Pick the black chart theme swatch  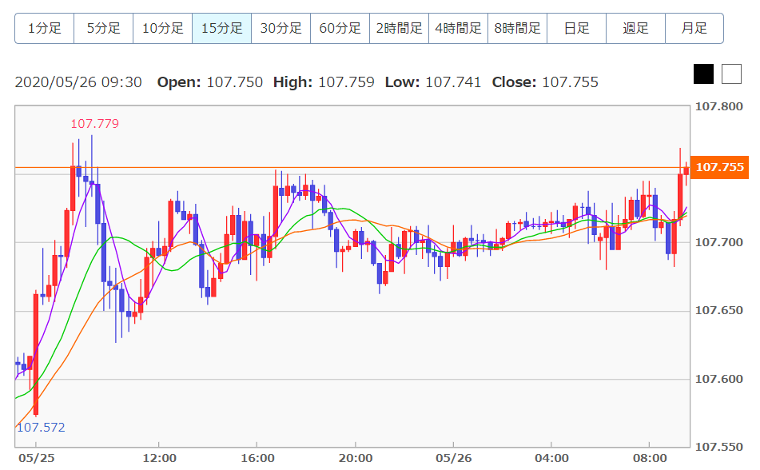pyautogui.click(x=704, y=74)
